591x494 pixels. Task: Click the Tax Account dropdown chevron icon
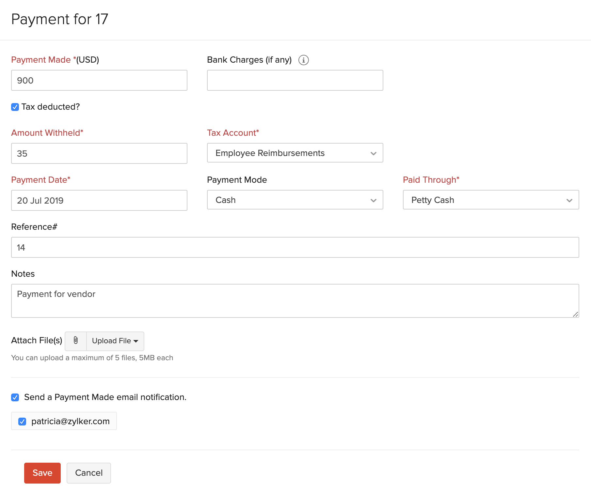tap(373, 153)
